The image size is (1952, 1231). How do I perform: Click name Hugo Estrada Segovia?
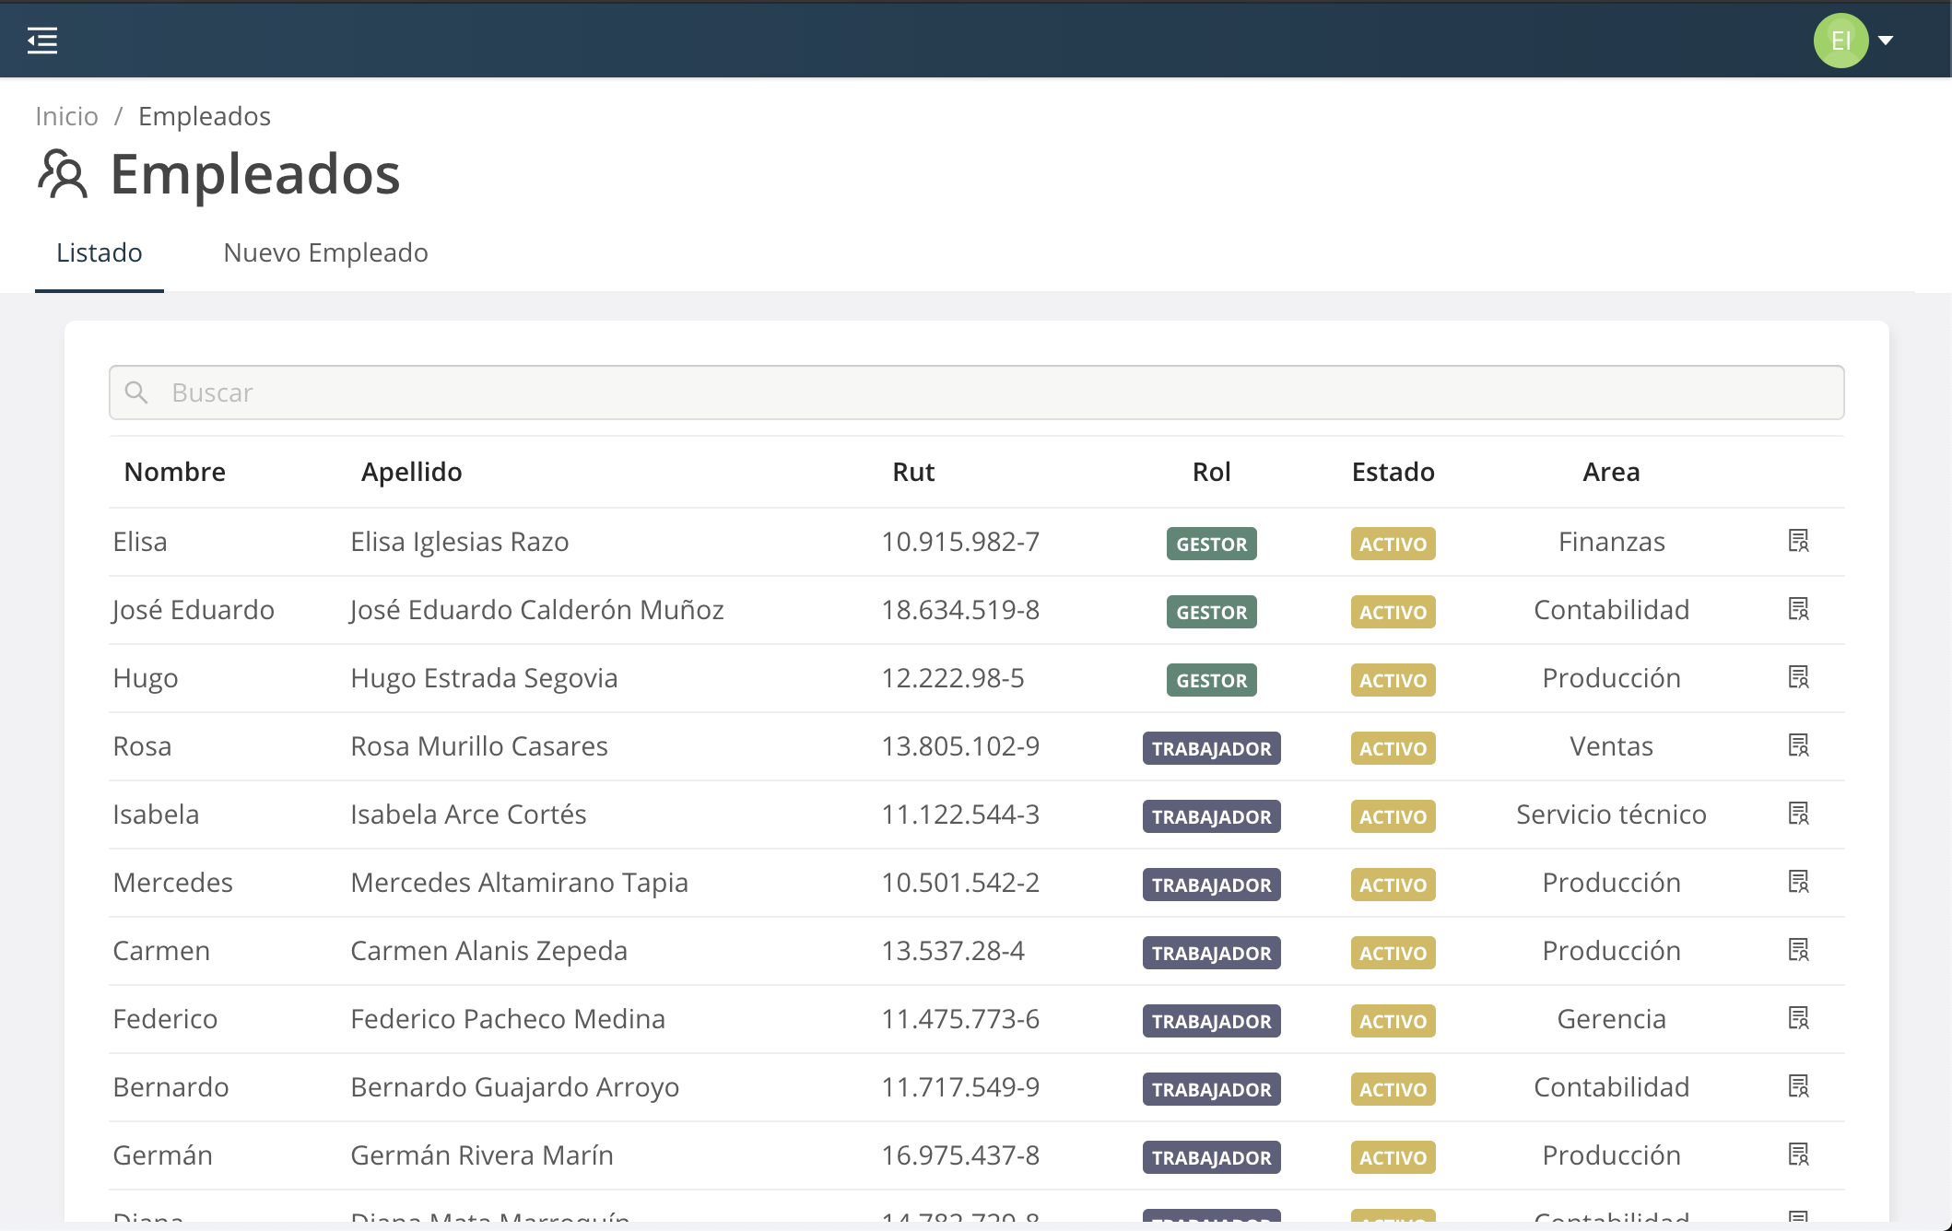484,678
